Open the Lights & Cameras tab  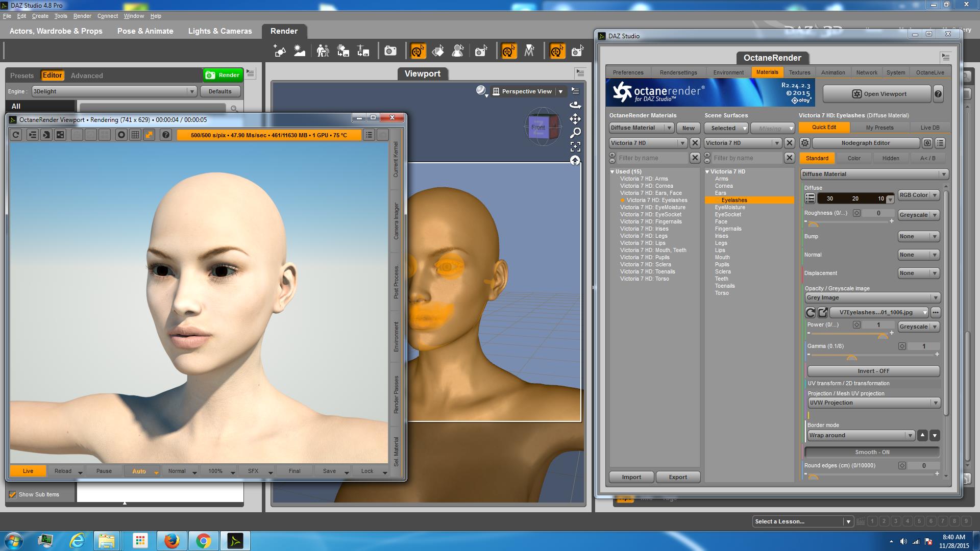[220, 31]
